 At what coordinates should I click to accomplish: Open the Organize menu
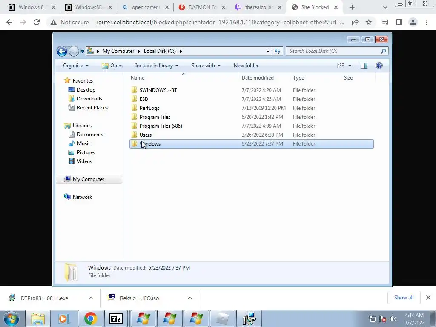coord(76,66)
